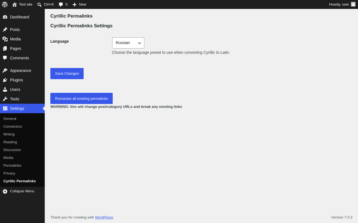The image size is (358, 223).
Task: Click the Collapse Menu arrow icon
Action: [5, 191]
